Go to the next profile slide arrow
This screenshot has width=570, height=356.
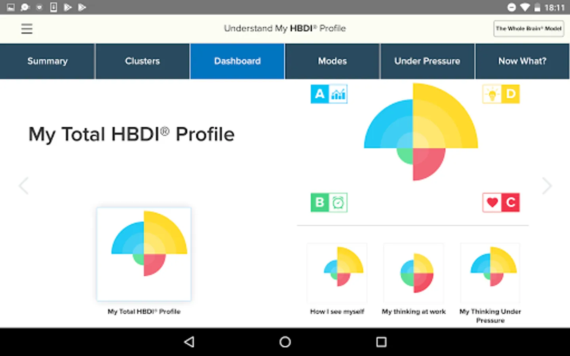click(x=547, y=186)
